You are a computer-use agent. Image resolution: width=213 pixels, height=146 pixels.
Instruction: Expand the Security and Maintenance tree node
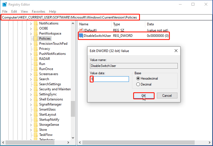point(31,89)
